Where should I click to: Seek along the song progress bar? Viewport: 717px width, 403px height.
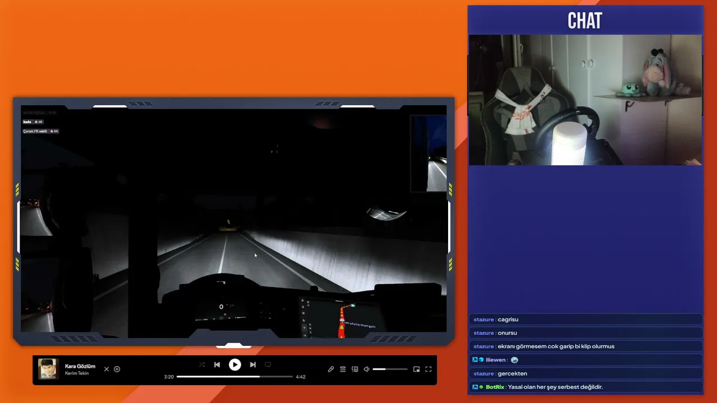point(235,377)
